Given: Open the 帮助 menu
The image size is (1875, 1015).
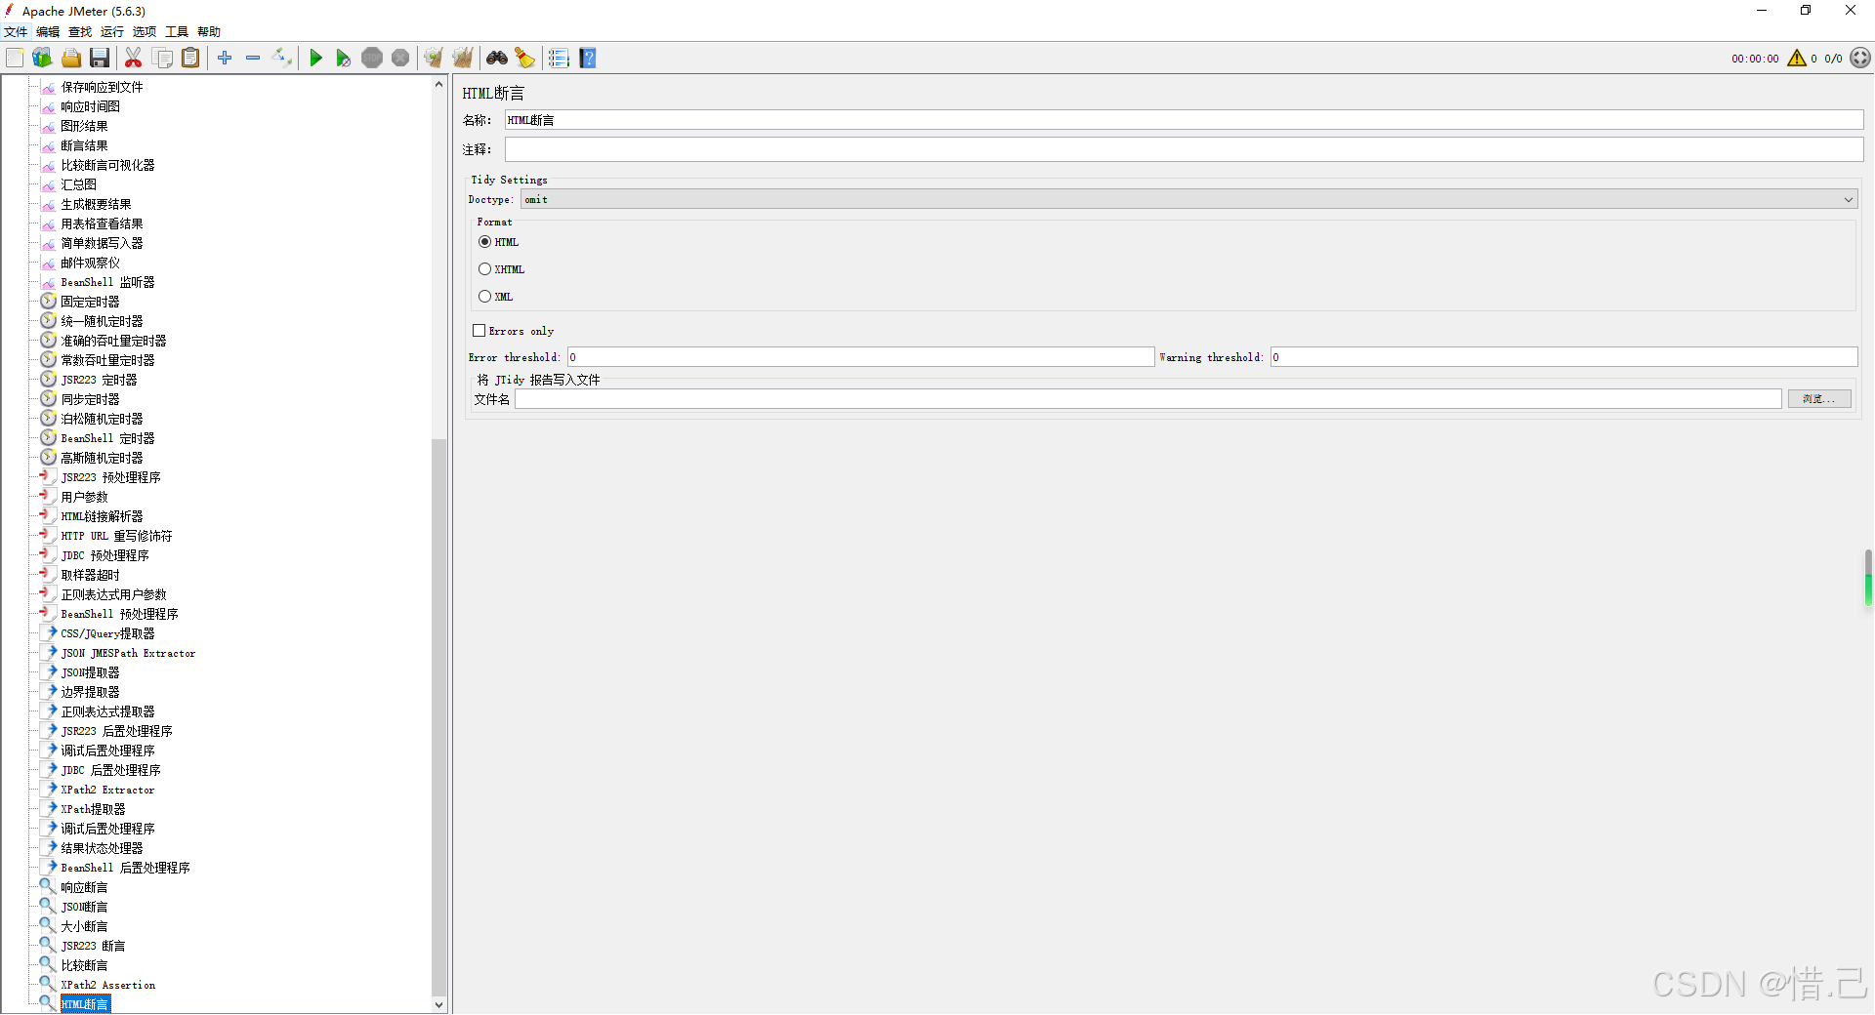Looking at the screenshot, I should click(209, 32).
